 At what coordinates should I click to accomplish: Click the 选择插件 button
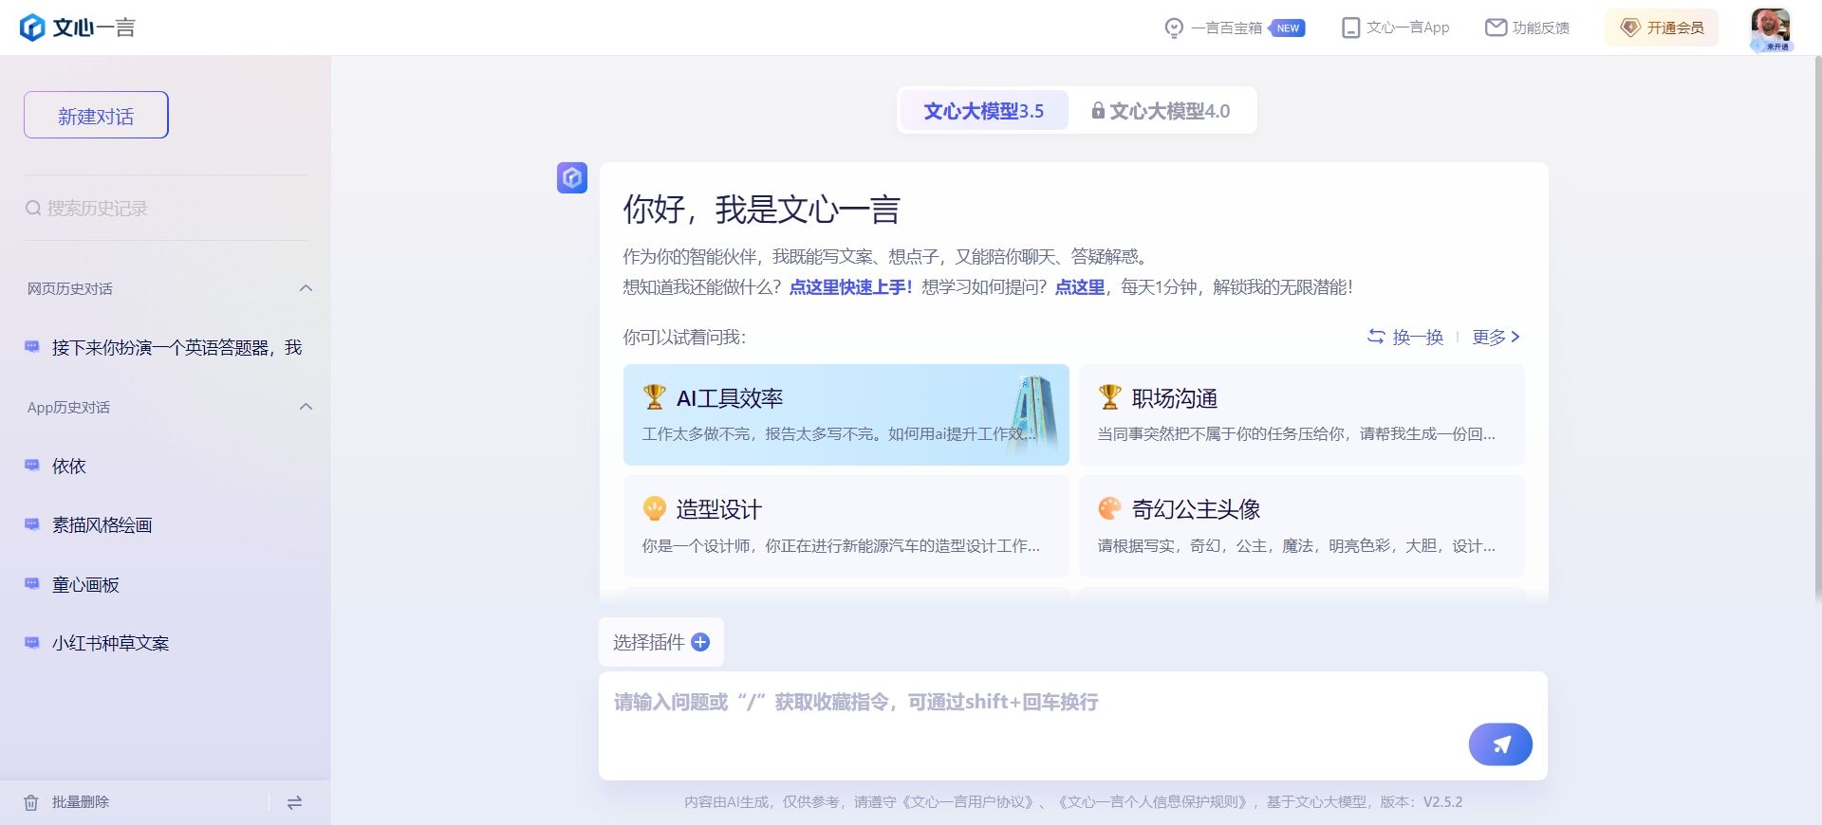[661, 642]
